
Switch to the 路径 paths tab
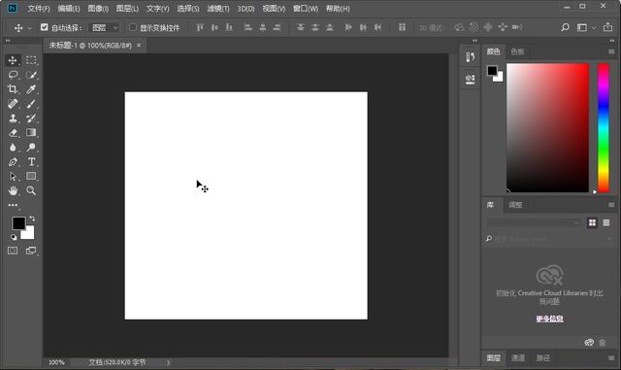[543, 358]
